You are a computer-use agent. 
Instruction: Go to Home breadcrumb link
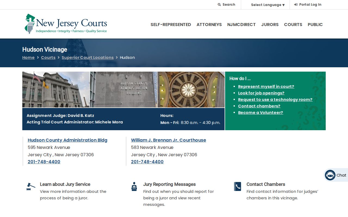click(x=28, y=58)
